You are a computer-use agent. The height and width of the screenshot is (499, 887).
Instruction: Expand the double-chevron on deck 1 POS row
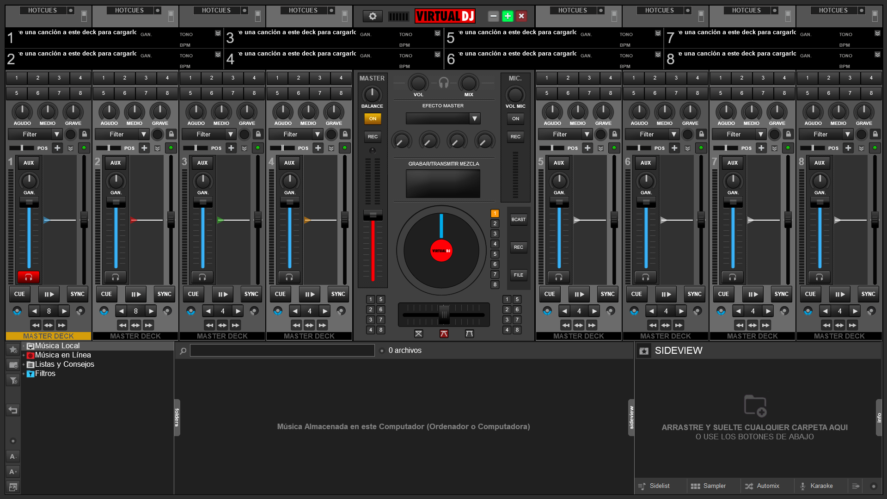71,148
